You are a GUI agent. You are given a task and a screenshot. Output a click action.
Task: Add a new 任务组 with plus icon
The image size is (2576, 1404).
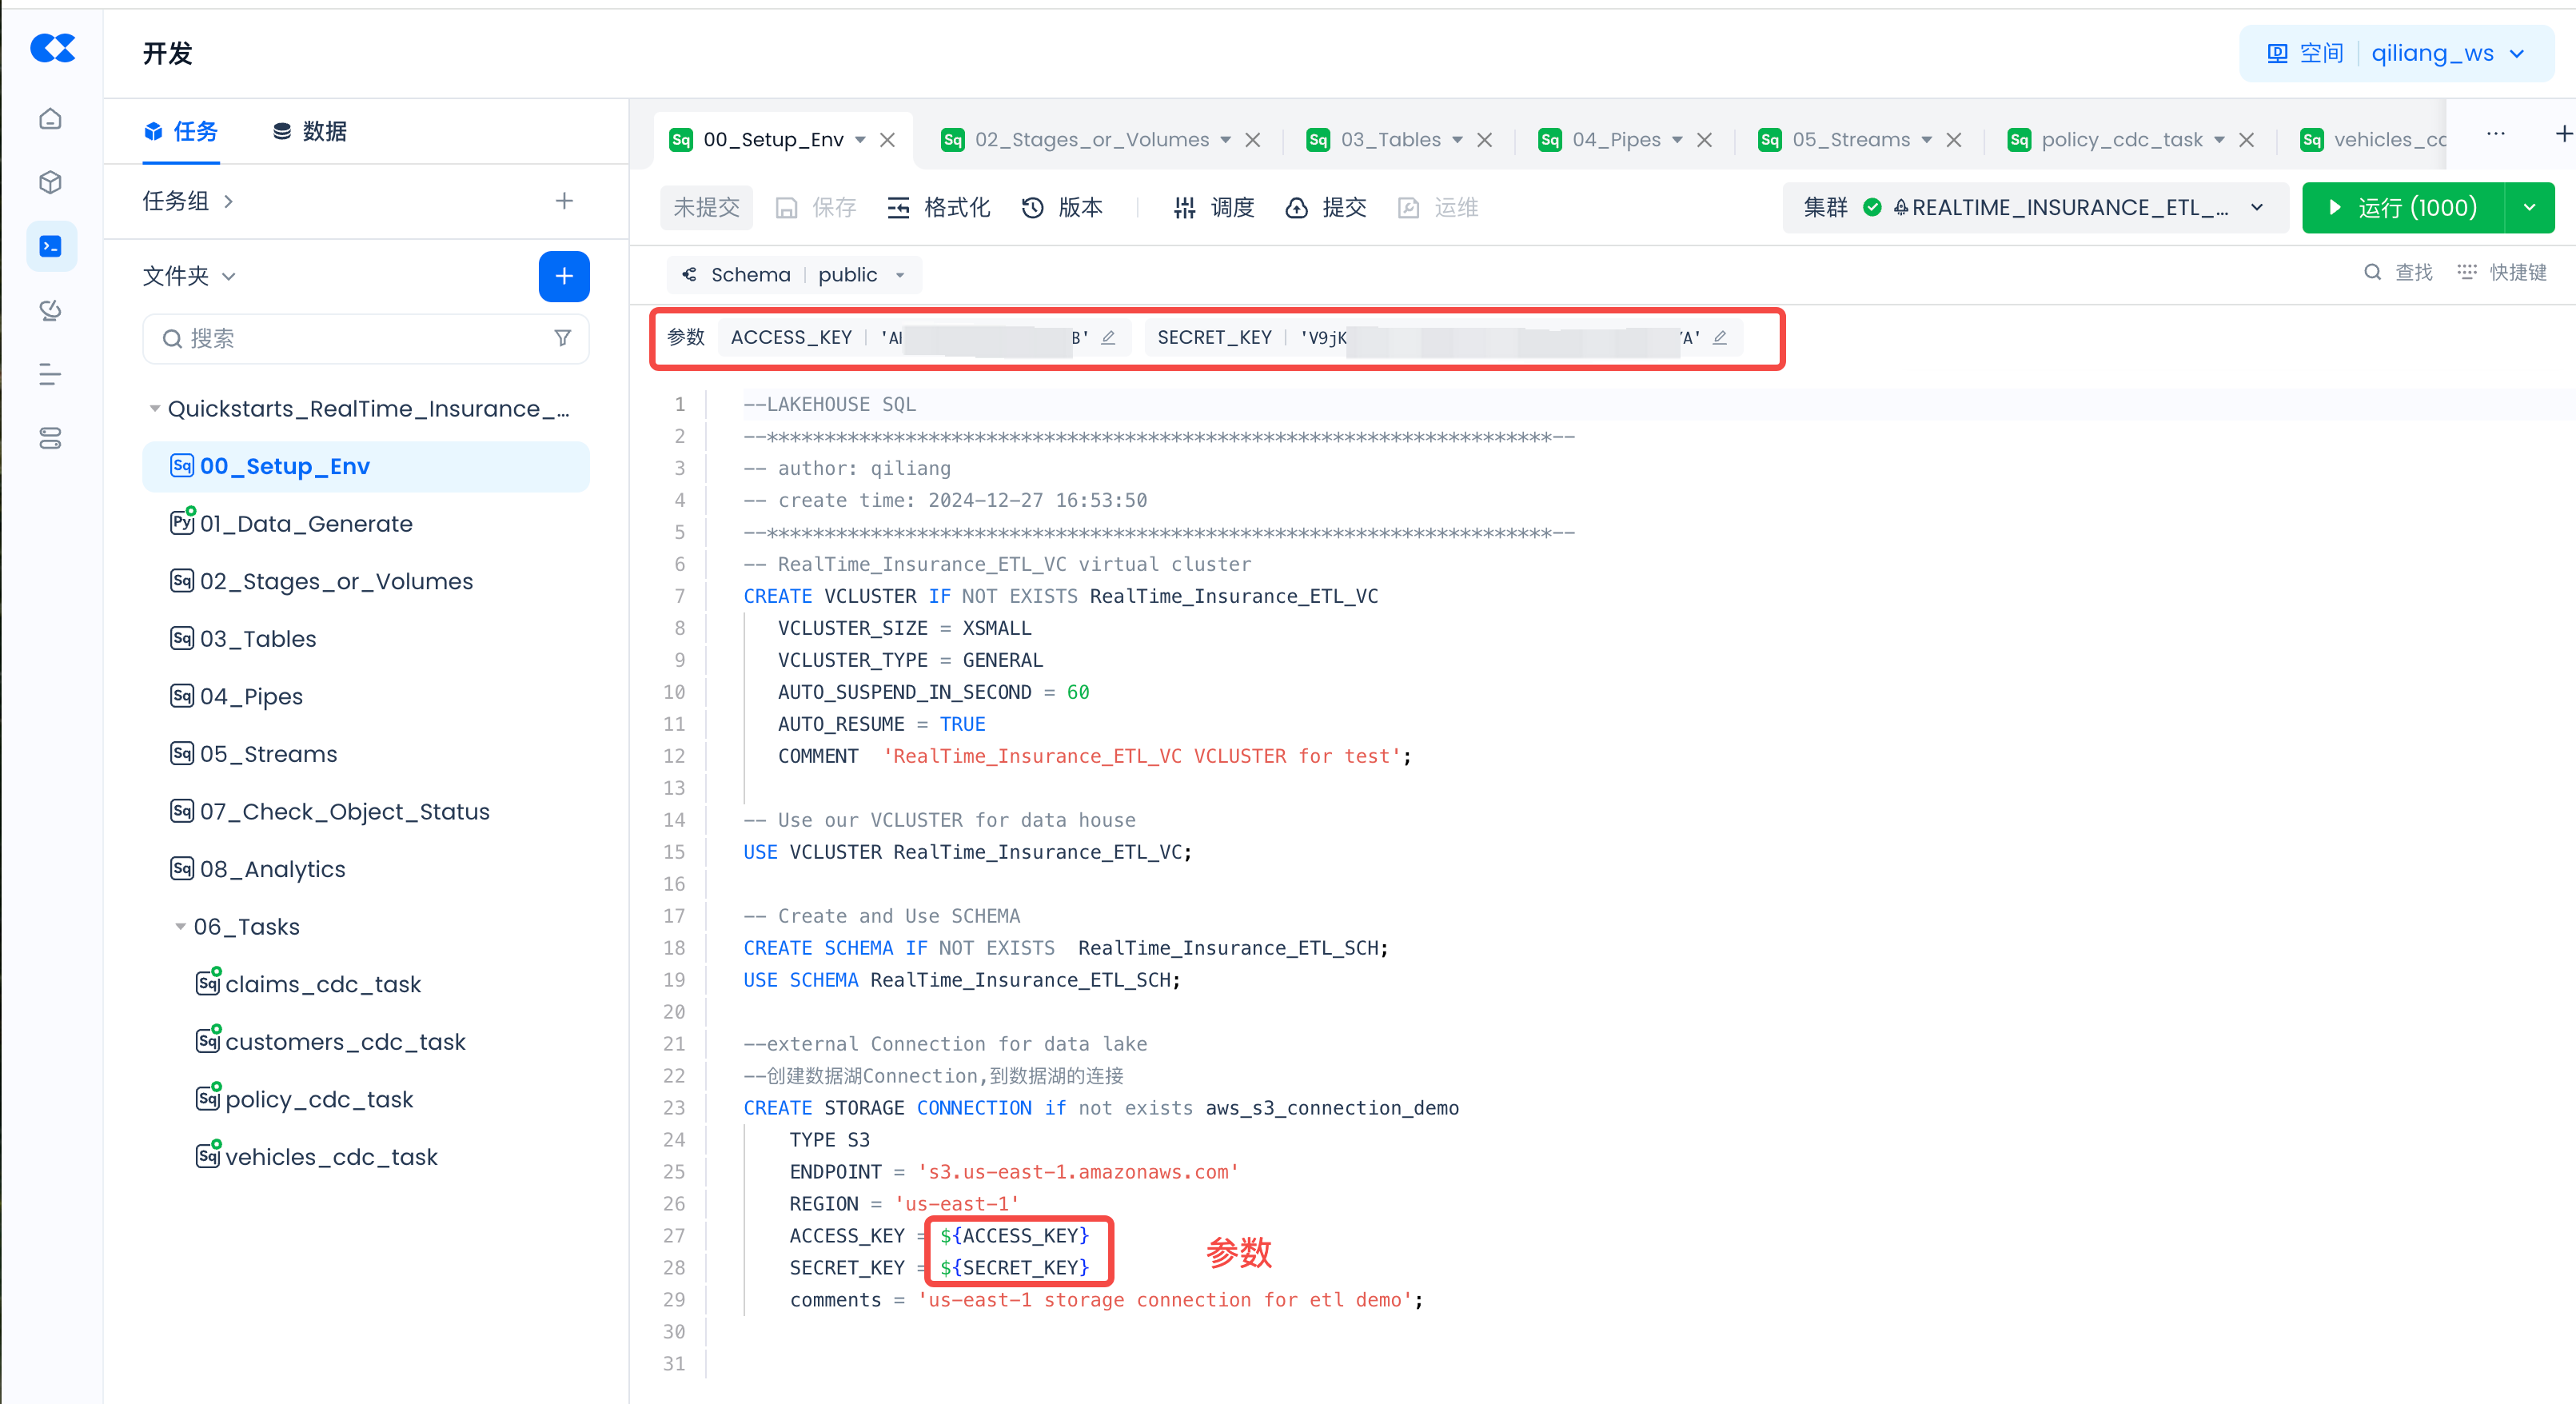tap(564, 201)
